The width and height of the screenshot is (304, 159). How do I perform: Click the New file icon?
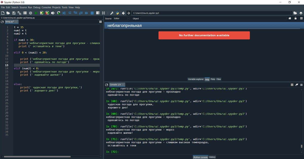pos(3,13)
